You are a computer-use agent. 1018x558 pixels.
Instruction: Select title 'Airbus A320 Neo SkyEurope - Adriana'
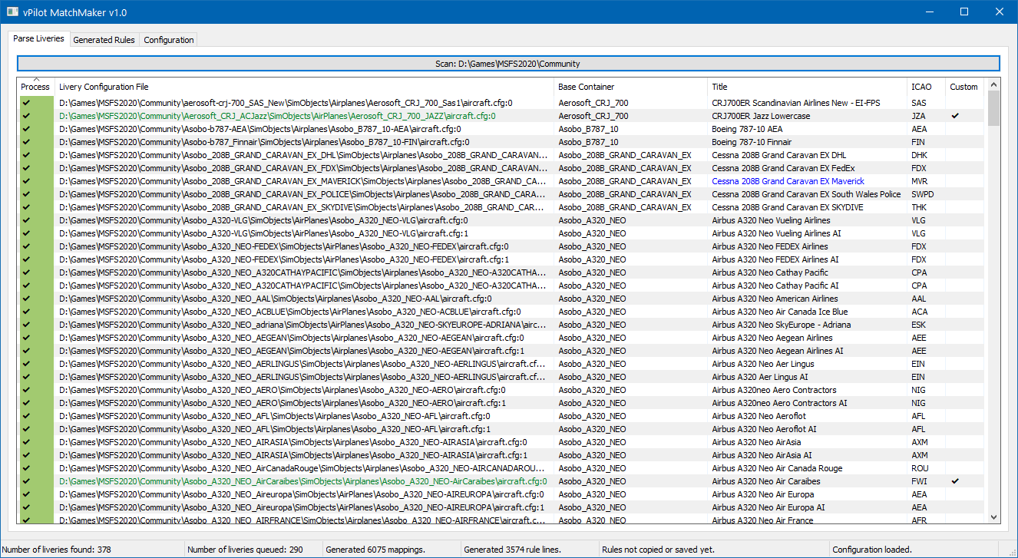(781, 325)
